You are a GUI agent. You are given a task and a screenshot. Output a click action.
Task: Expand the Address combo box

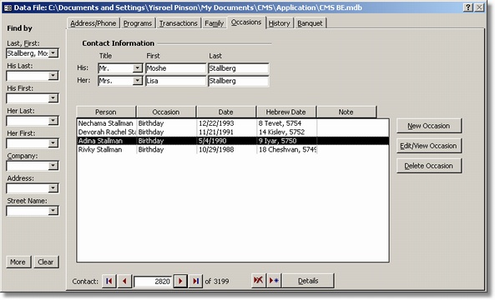coord(53,188)
